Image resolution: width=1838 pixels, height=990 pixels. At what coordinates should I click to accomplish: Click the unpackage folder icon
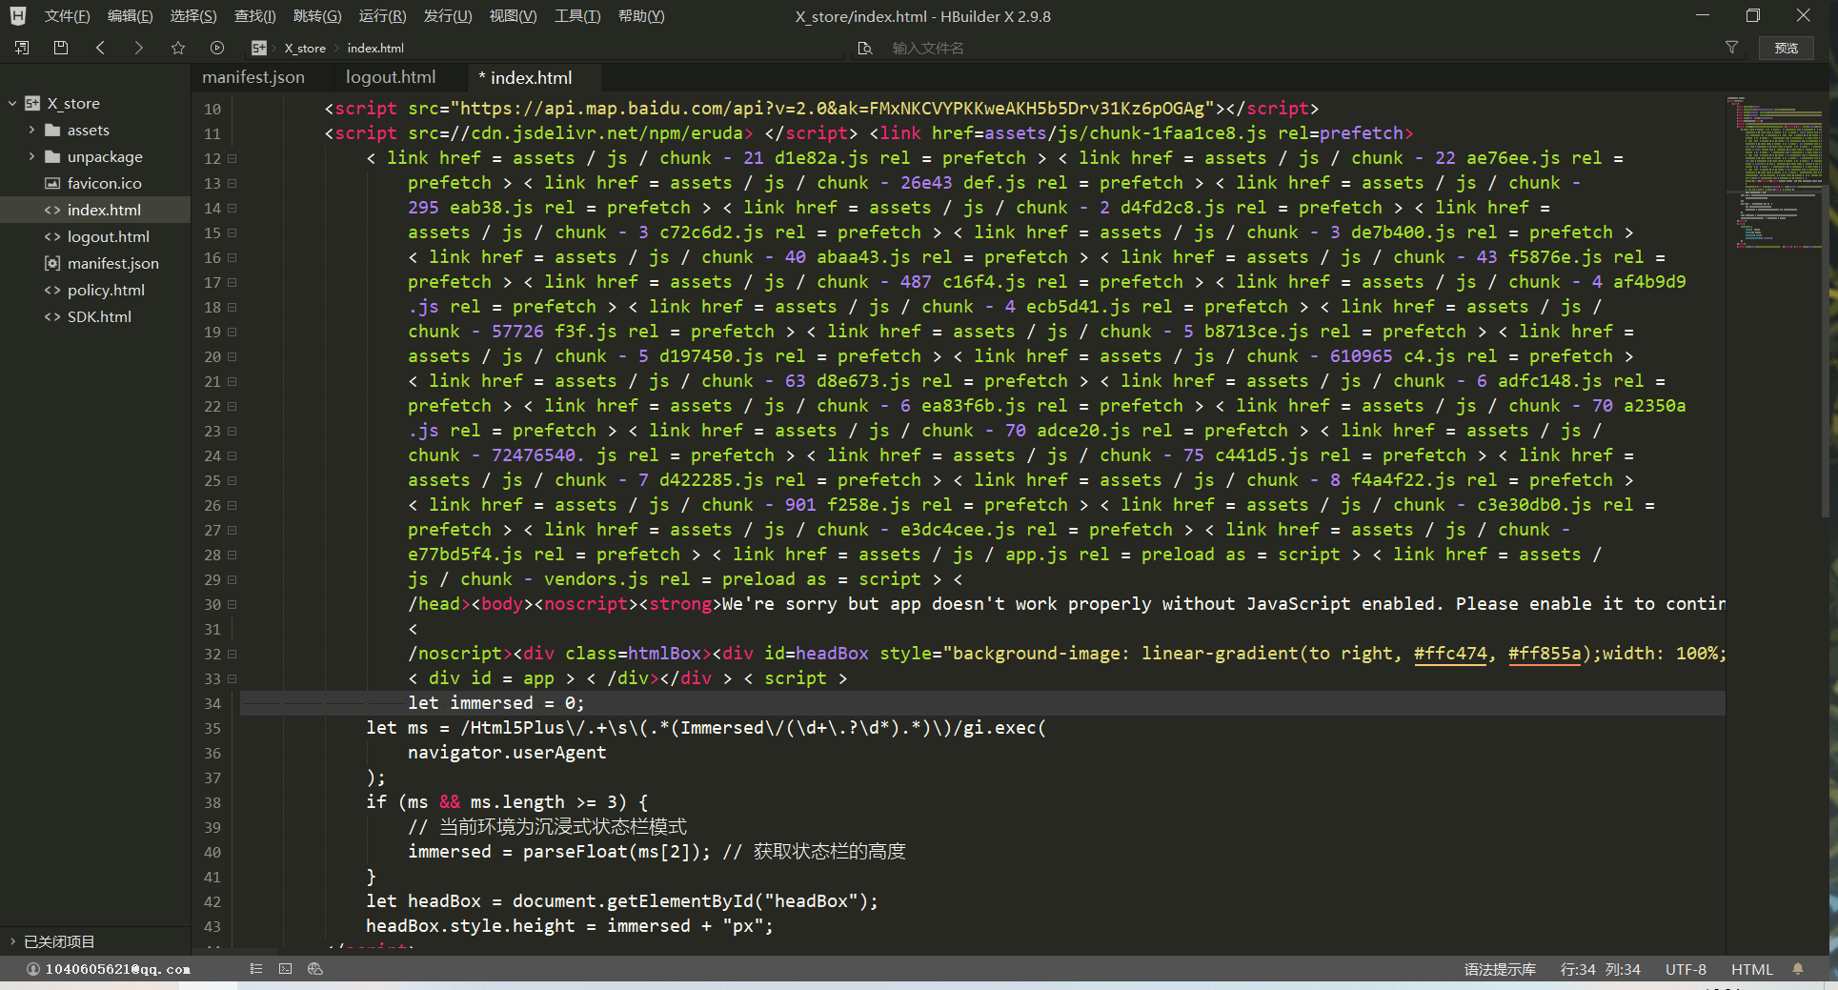[x=52, y=156]
